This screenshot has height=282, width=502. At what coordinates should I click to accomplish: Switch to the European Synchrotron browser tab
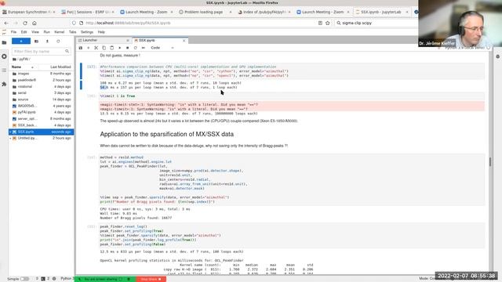coord(29,12)
